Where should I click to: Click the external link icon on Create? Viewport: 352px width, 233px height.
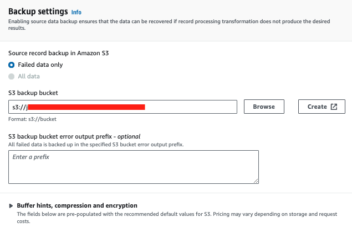tap(334, 107)
